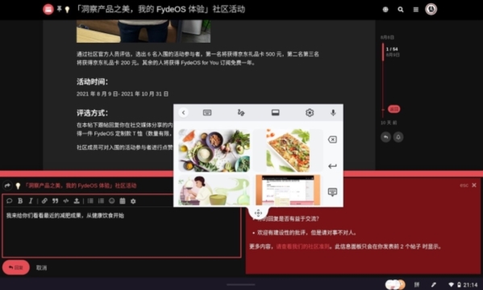The height and width of the screenshot is (290, 483).
Task: Insert a bulleted list in the composer
Action: (90, 201)
